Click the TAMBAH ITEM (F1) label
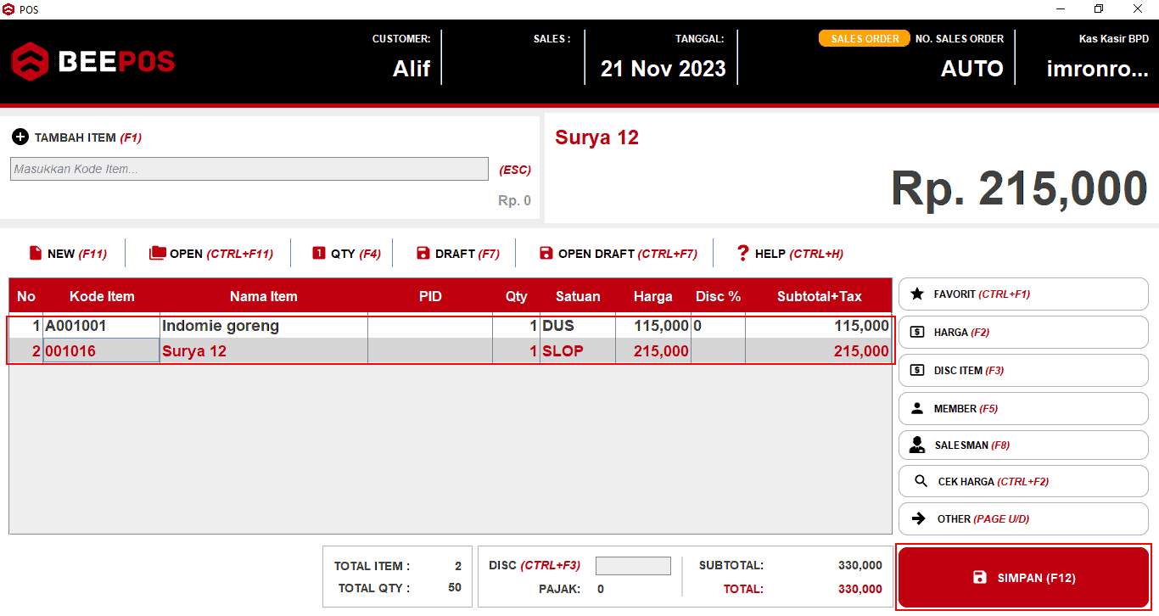The height and width of the screenshot is (616, 1159). (x=87, y=137)
